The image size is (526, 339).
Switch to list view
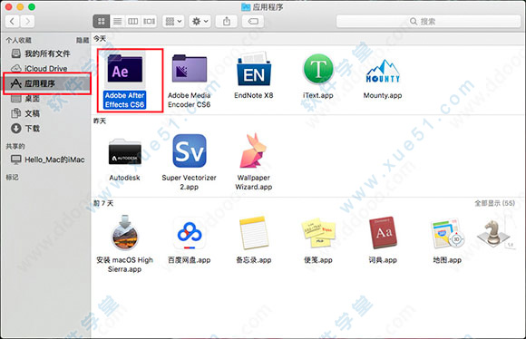[117, 22]
